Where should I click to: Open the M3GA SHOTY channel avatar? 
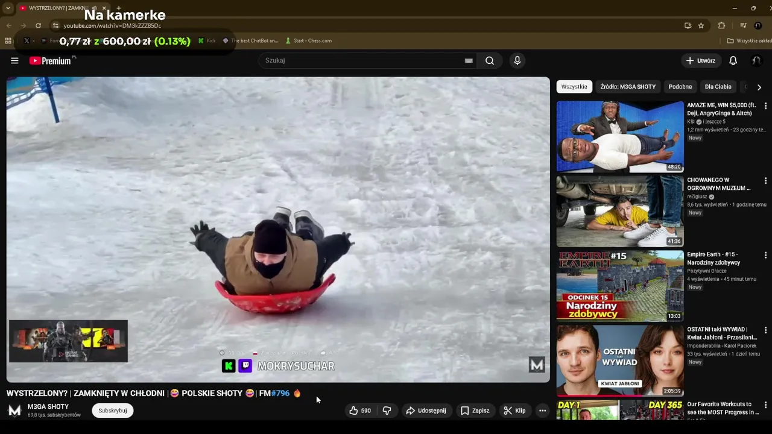pyautogui.click(x=14, y=410)
